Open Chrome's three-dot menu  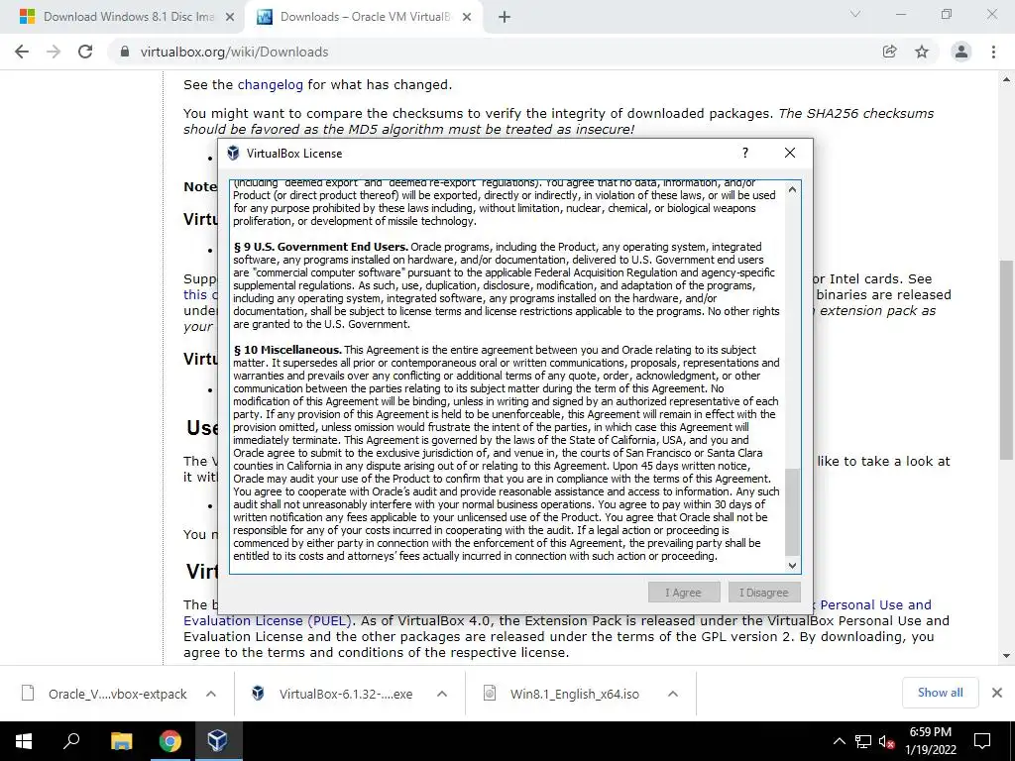993,52
